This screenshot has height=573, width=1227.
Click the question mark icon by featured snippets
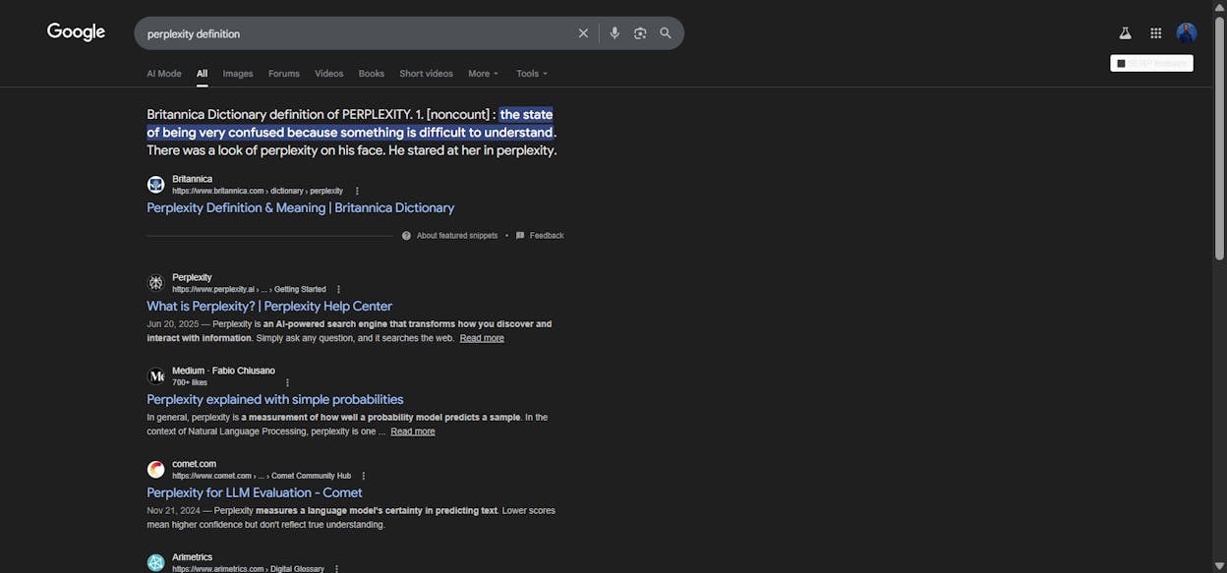coord(406,236)
